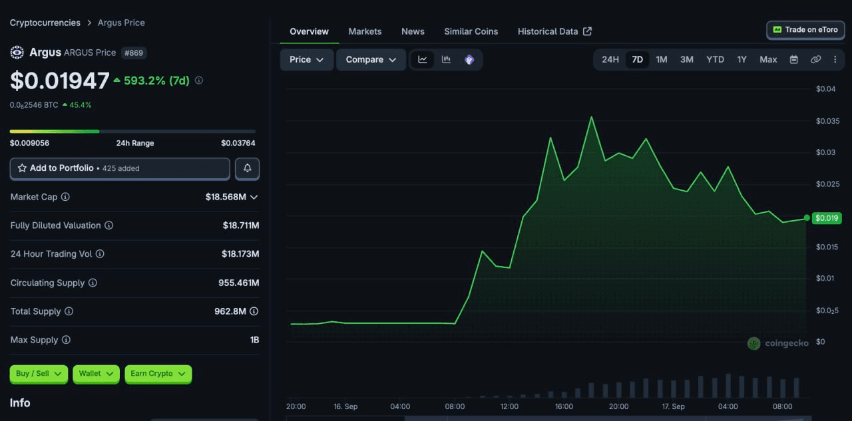Click the Argus coin logo
The image size is (852, 421).
17,52
